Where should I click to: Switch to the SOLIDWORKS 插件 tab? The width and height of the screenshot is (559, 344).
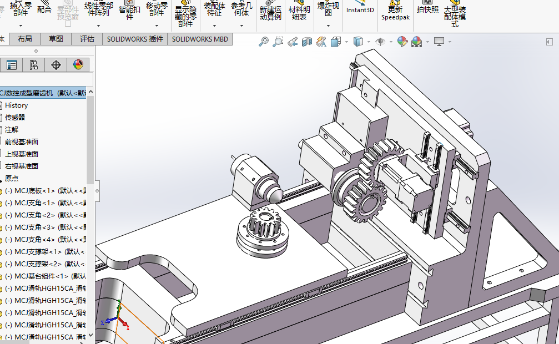[135, 39]
